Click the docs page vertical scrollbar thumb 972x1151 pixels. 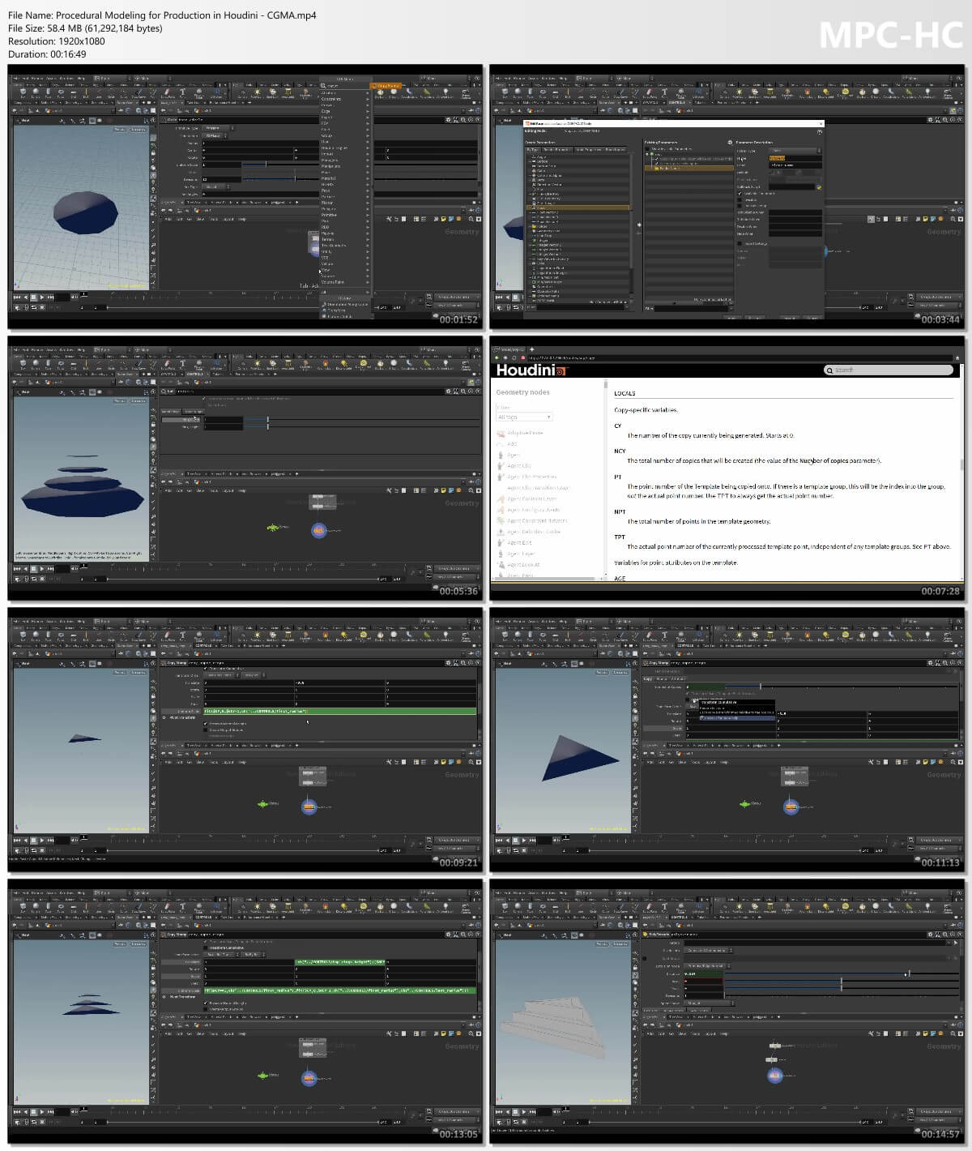click(x=961, y=465)
